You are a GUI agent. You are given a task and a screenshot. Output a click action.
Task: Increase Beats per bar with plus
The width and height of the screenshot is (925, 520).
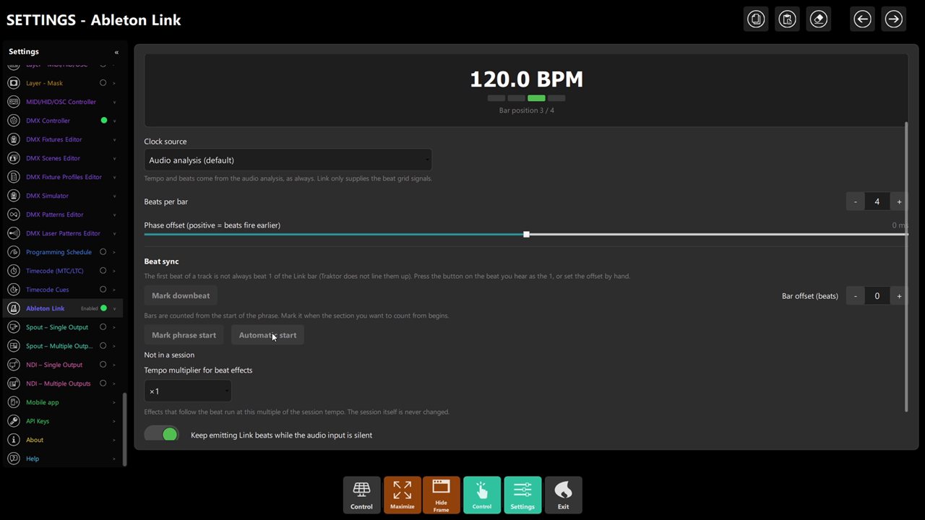tap(899, 201)
